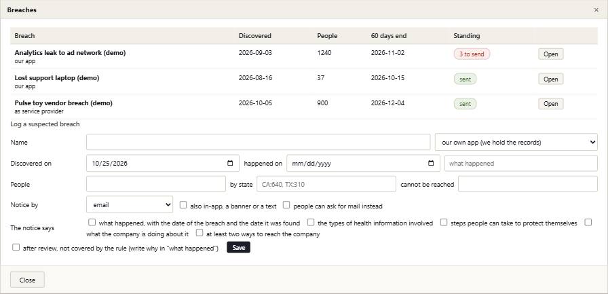Click the '60 days end' column header
Image resolution: width=608 pixels, height=294 pixels.
coord(389,36)
